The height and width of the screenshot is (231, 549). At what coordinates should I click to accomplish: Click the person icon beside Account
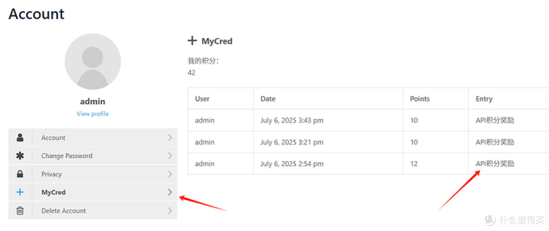(x=20, y=138)
